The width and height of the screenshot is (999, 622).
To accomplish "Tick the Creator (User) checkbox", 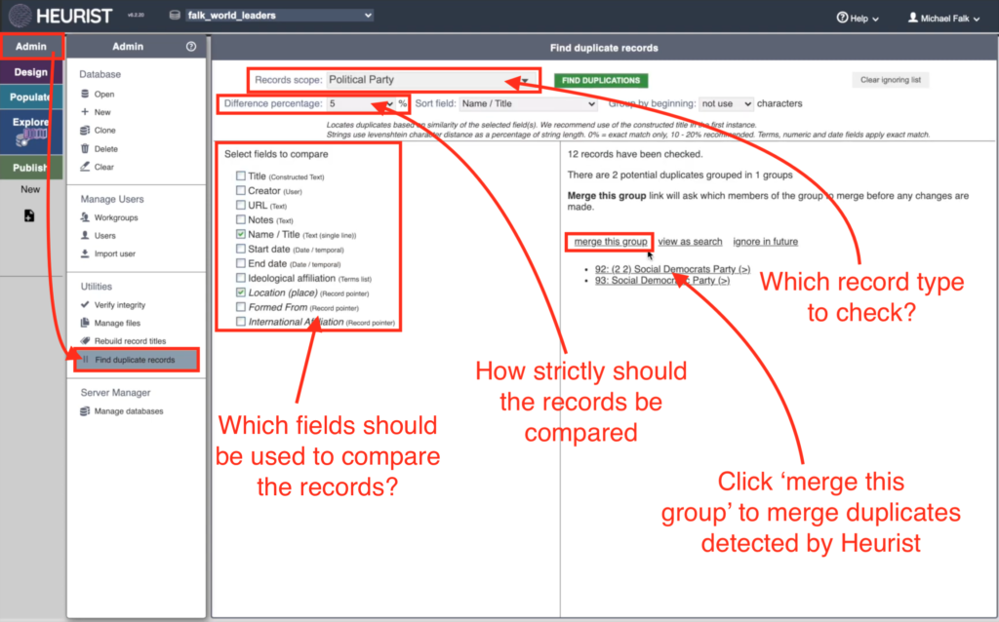I will [241, 190].
